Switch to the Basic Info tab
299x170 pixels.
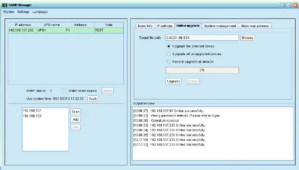click(x=145, y=26)
